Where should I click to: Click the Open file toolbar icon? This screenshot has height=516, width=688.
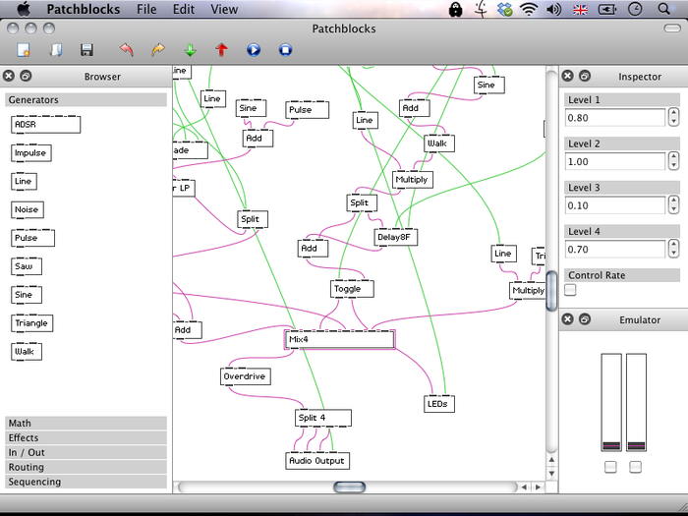point(56,49)
